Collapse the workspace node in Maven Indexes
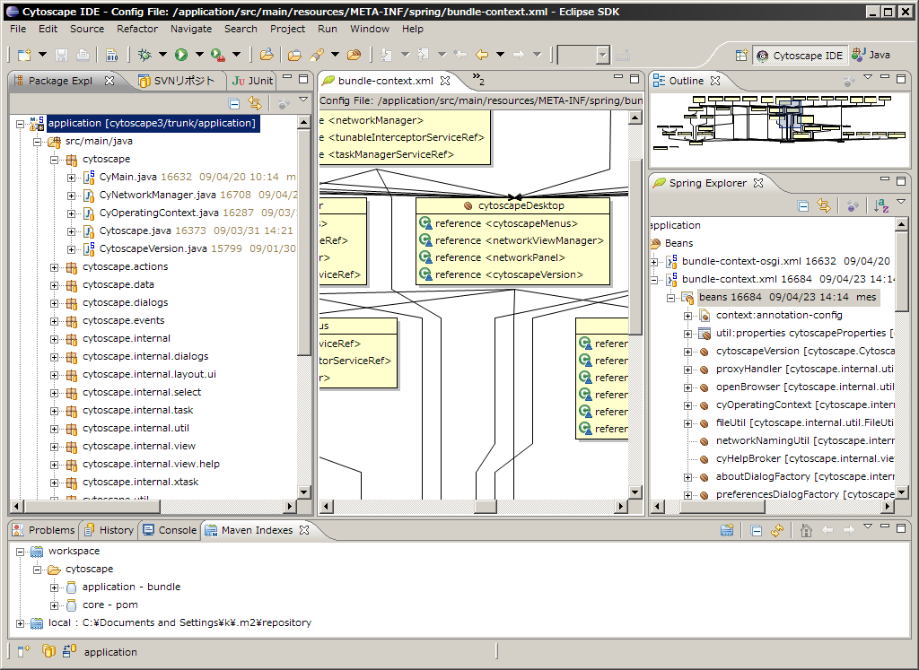The image size is (919, 670). coord(20,552)
